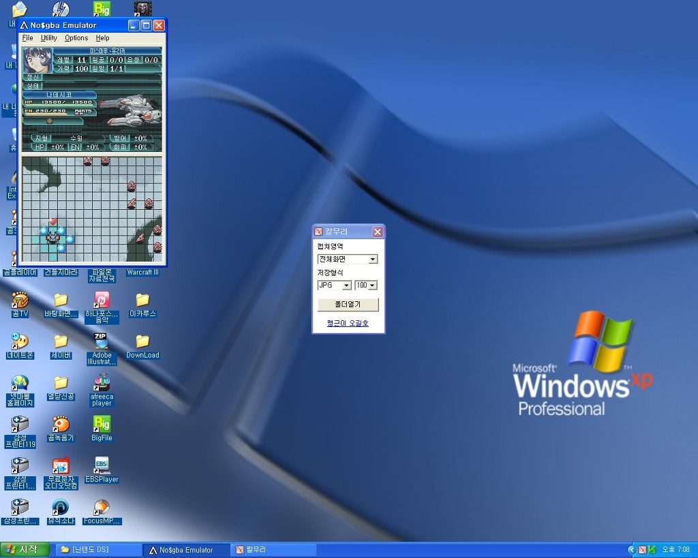Switch to the No$gba Emulator taskbar item
Screen dimensions: 698x558
[x=186, y=550]
